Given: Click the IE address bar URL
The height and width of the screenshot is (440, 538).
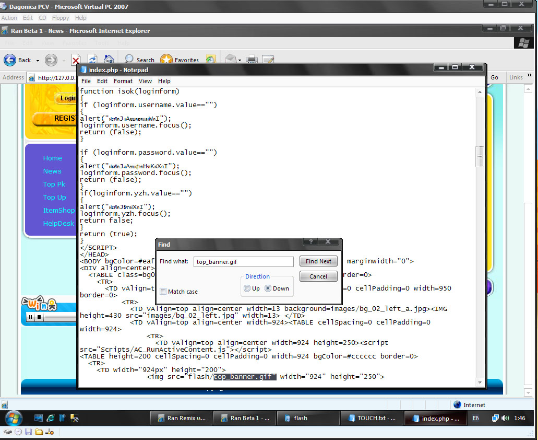Looking at the screenshot, I should 56,78.
